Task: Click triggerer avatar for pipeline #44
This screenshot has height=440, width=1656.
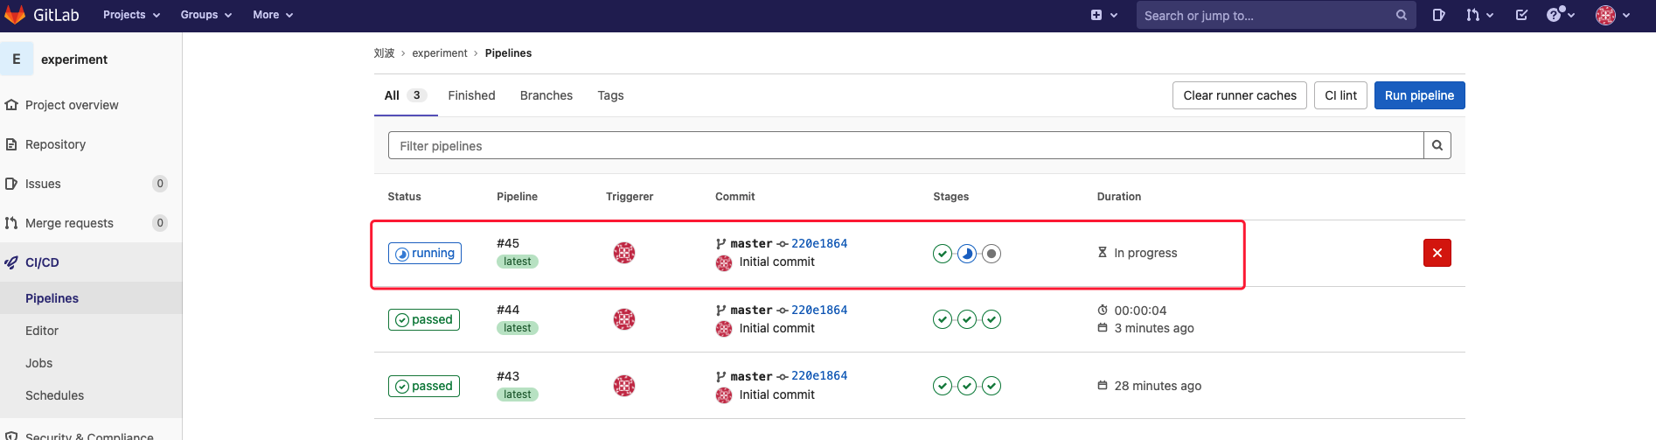Action: pyautogui.click(x=623, y=319)
